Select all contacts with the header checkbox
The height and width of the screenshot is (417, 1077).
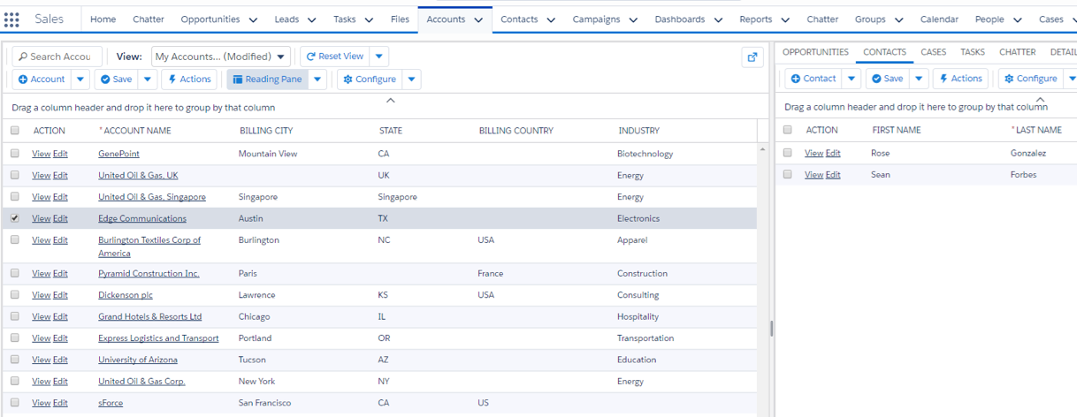[788, 130]
